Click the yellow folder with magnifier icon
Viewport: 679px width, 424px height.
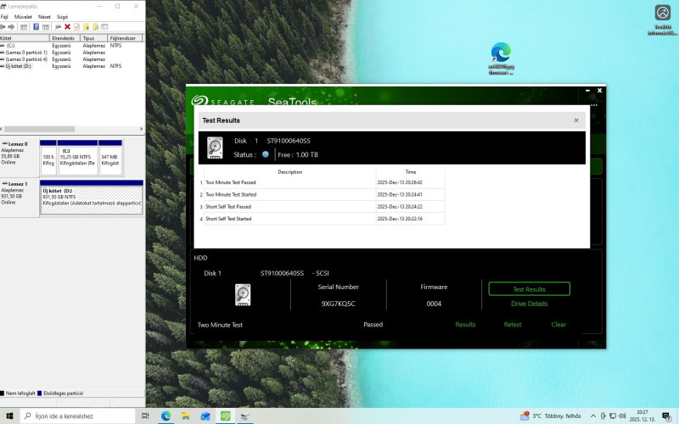[95, 27]
